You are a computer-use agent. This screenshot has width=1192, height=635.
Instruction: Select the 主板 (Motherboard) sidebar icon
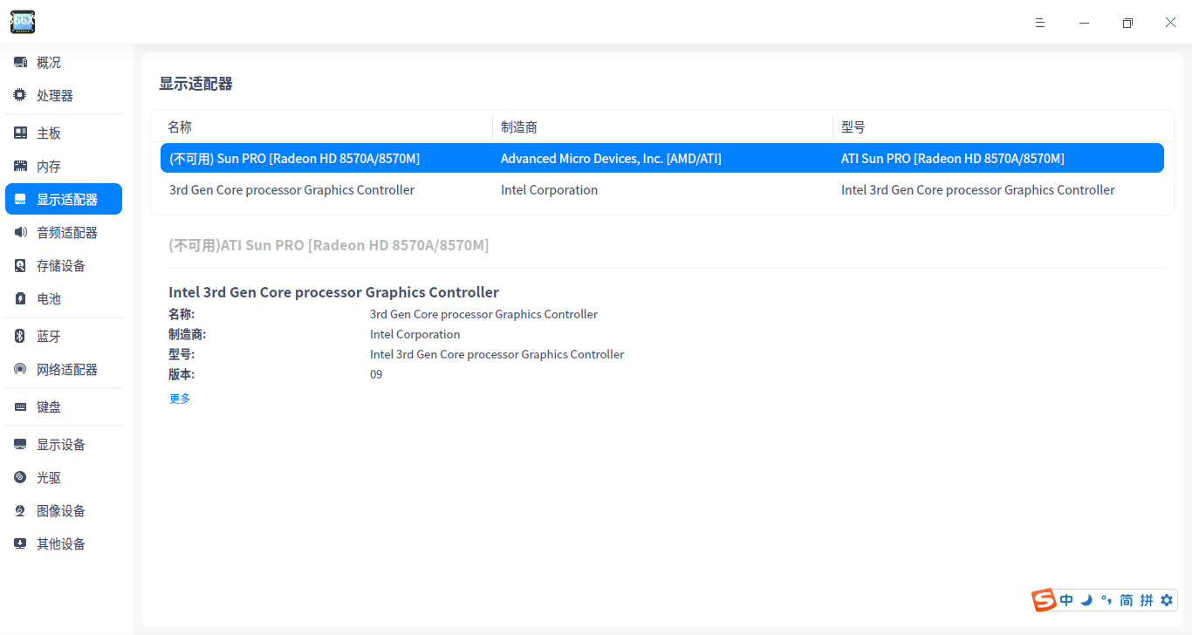pyautogui.click(x=19, y=132)
